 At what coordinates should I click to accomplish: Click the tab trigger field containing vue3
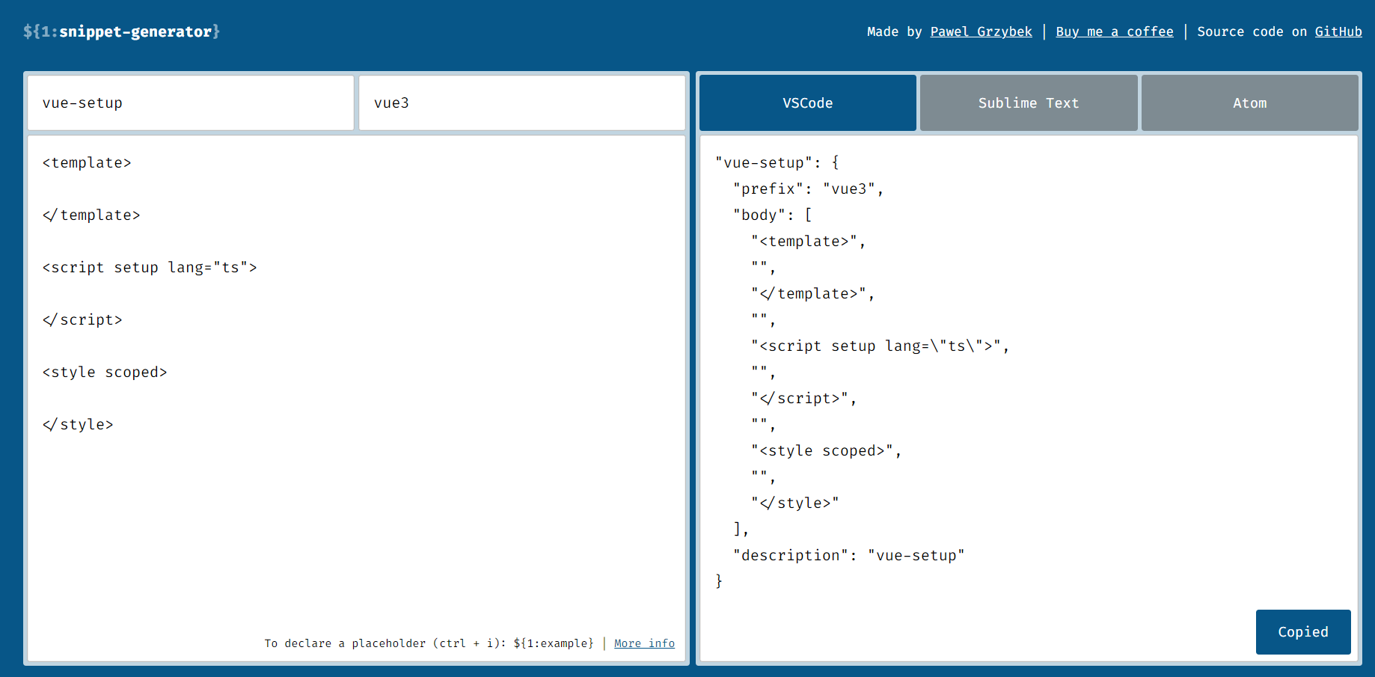click(x=522, y=102)
